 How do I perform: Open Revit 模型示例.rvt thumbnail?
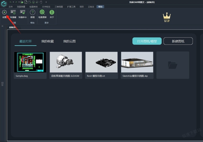pyautogui.click(x=101, y=62)
